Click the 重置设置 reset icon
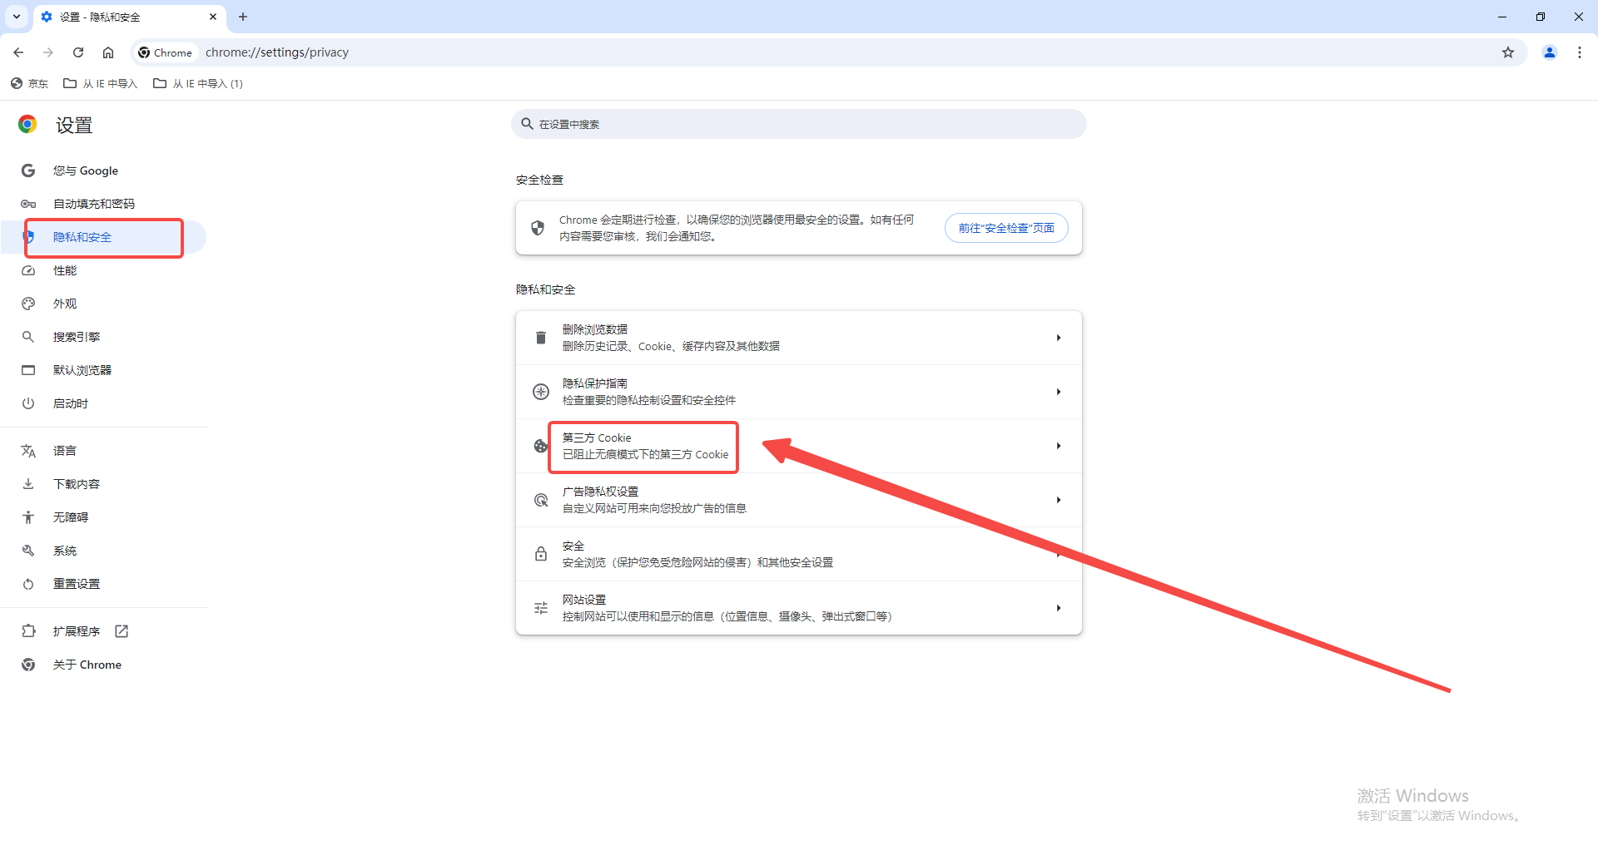Image resolution: width=1598 pixels, height=865 pixels. 28,584
